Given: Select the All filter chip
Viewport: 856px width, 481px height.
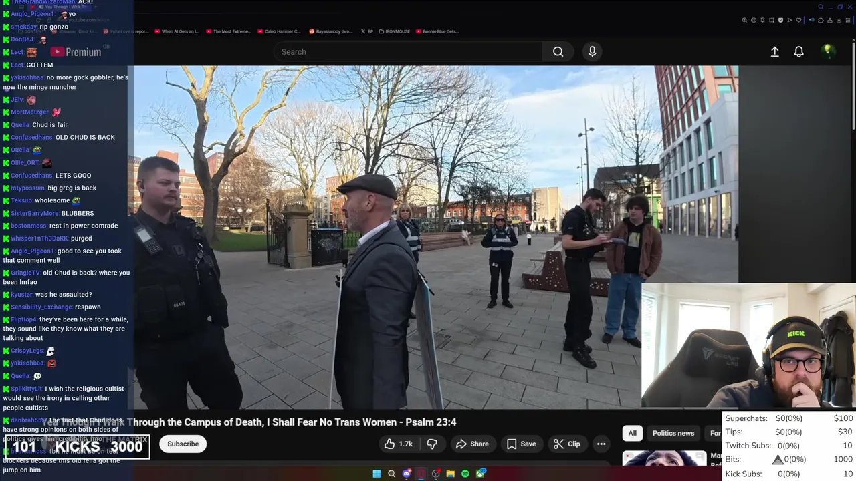Looking at the screenshot, I should pos(632,433).
